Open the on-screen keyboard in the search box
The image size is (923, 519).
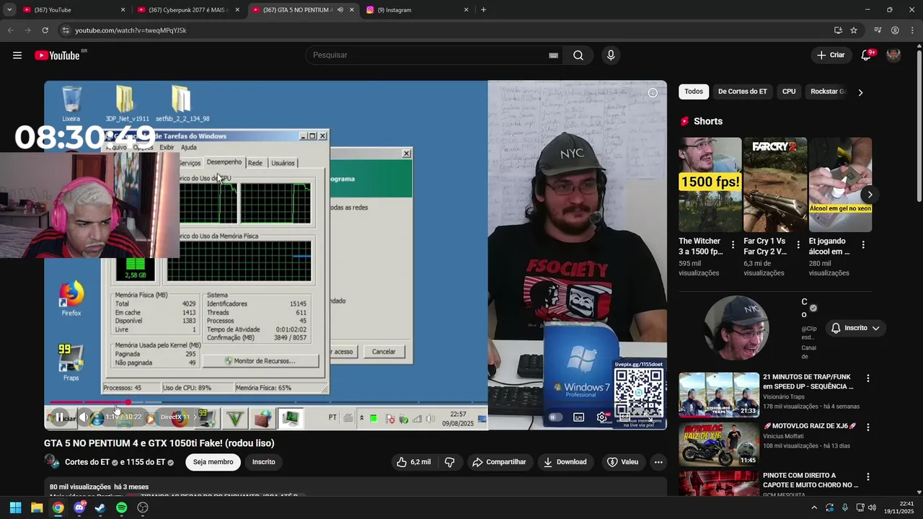coord(553,56)
